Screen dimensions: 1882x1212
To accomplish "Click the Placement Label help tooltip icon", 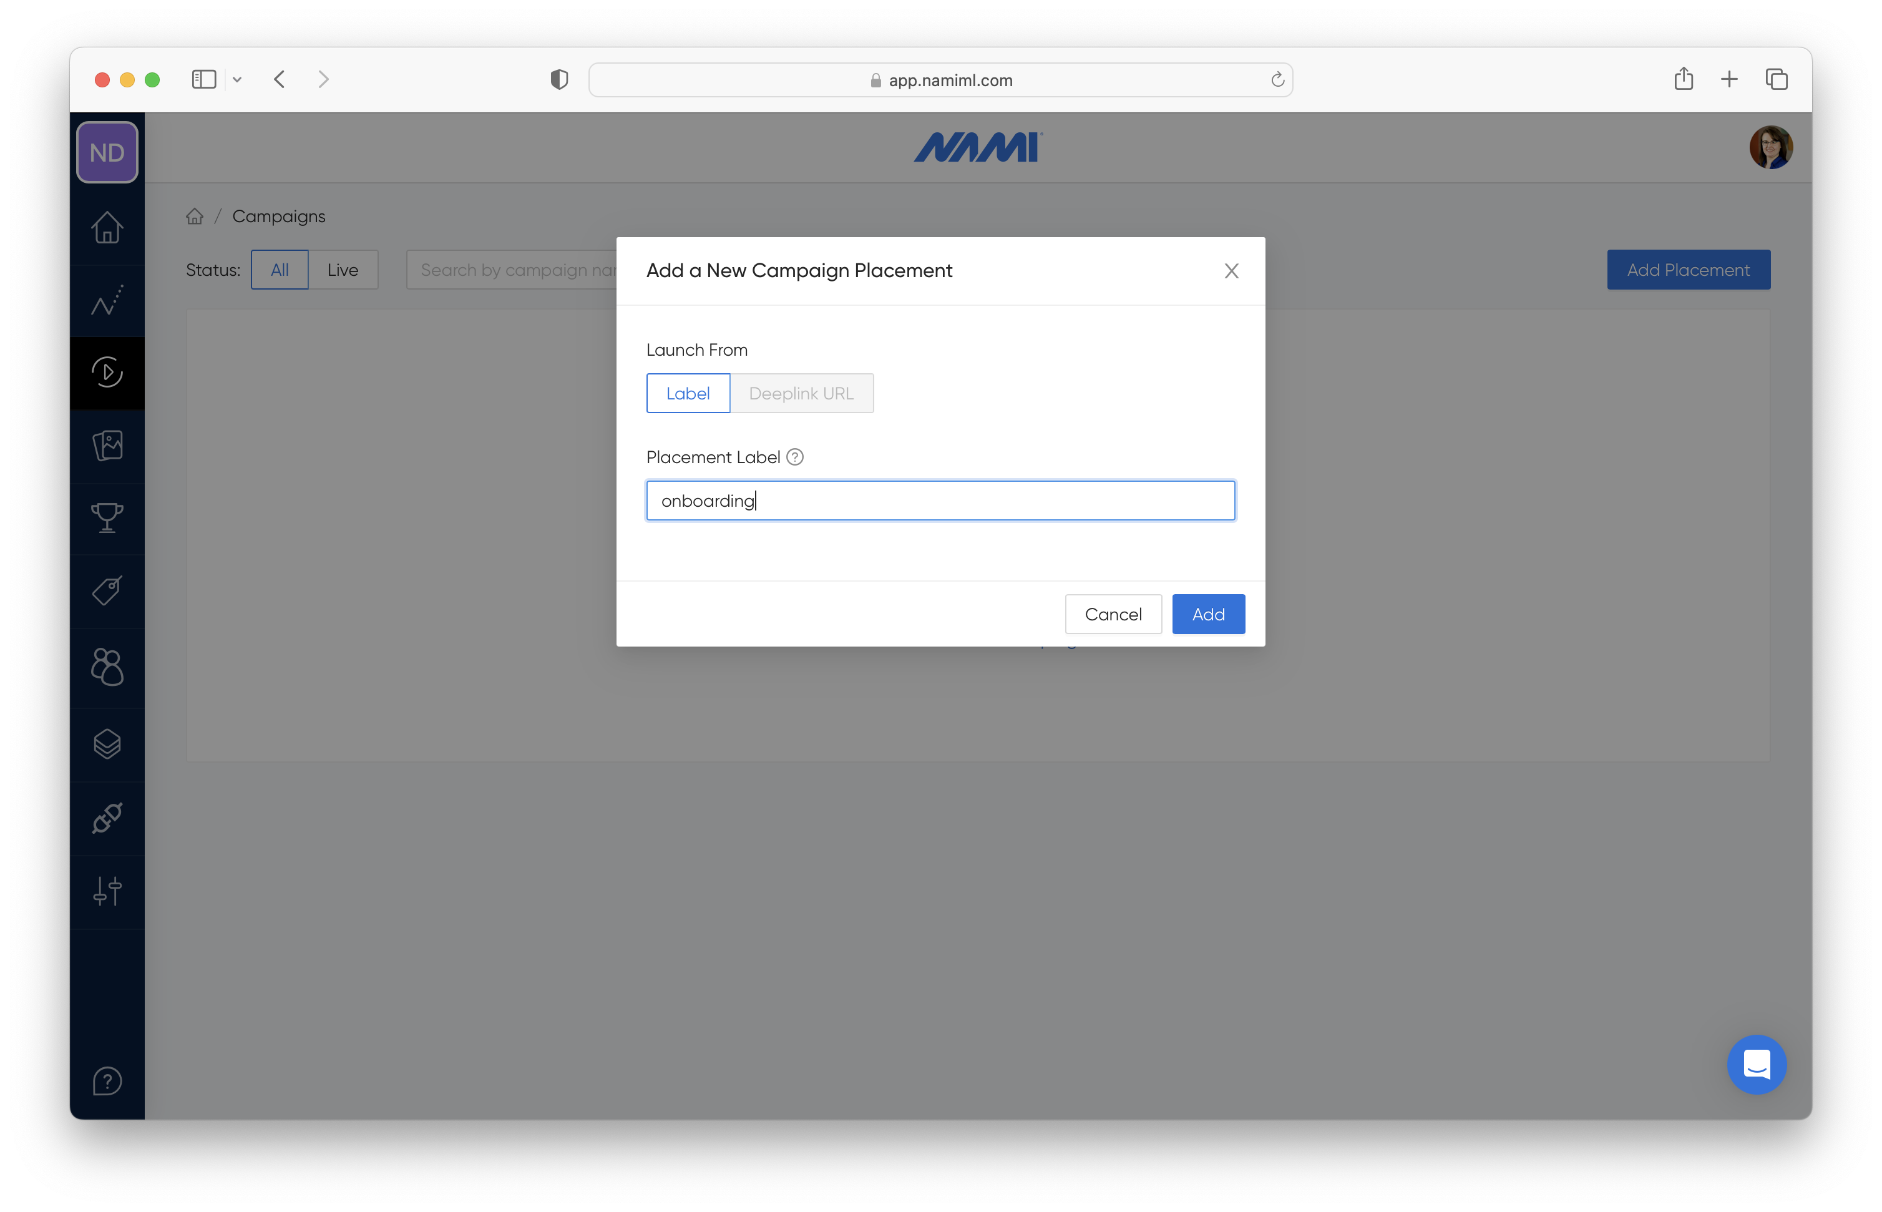I will (794, 457).
